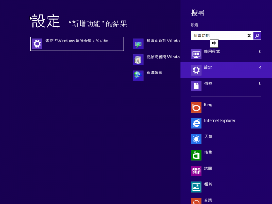Image resolution: width=272 pixels, height=204 pixels.
Task: Toggle the 中 input method indicator
Action: coord(214,43)
